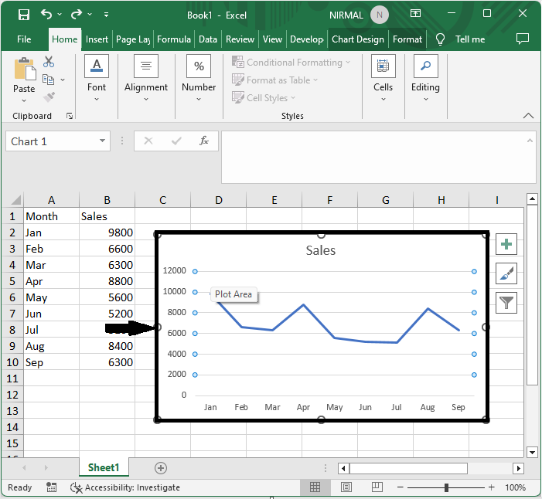Screen dimensions: 542x499
Task: Click the Format Painter brush icon
Action: (x=49, y=97)
